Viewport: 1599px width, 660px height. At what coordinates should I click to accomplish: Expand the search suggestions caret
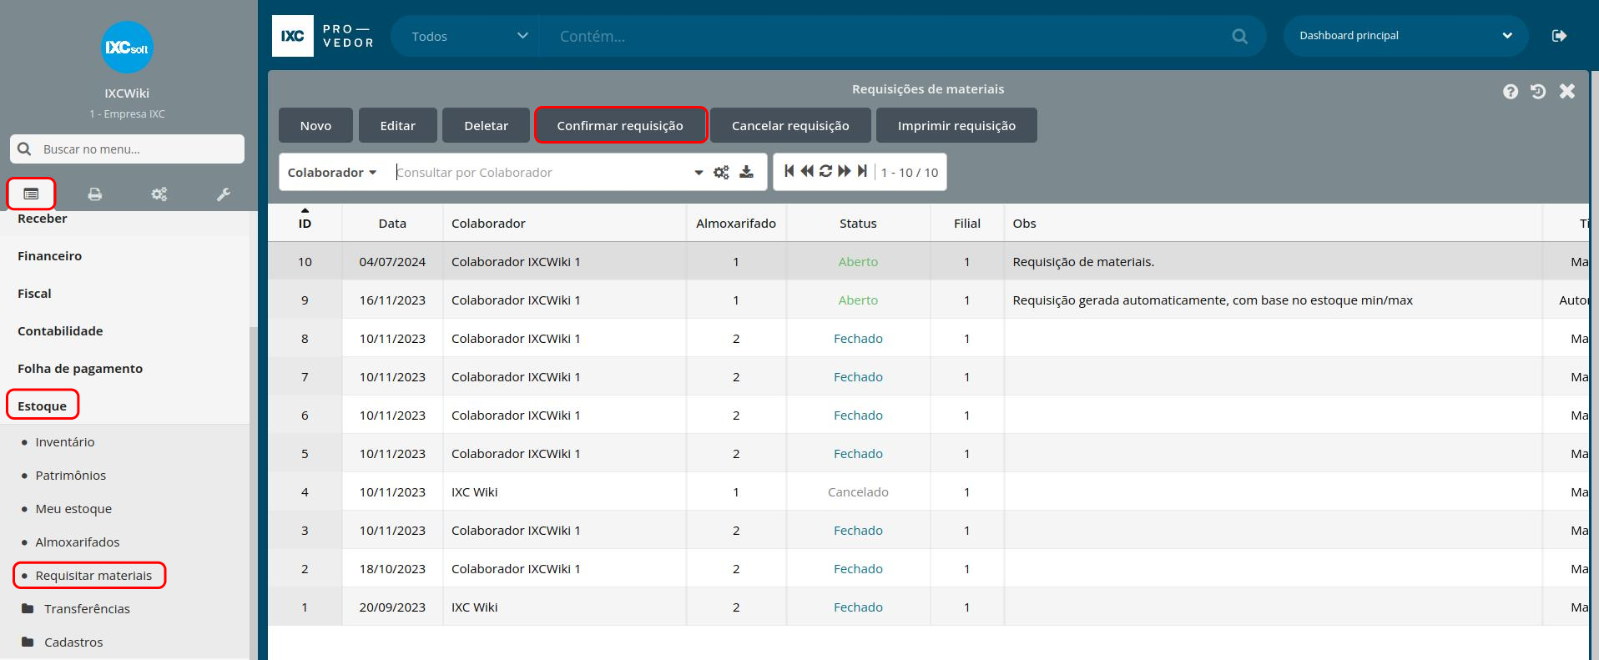pyautogui.click(x=699, y=173)
